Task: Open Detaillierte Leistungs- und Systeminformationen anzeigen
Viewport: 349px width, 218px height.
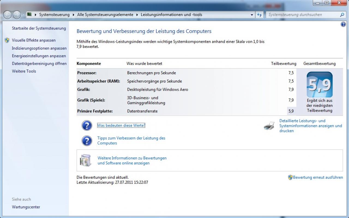Action: (x=311, y=126)
